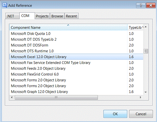Click horizontal scrollbar right arrow
This screenshot has width=157, height=122.
click(141, 97)
